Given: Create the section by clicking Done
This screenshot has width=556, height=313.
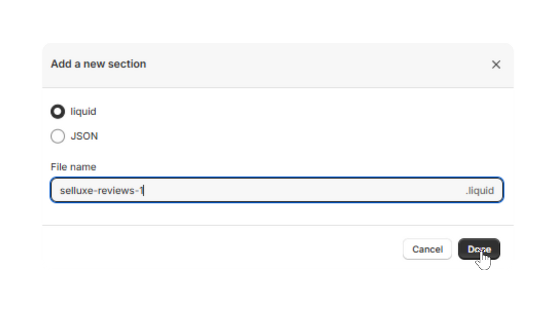Looking at the screenshot, I should [479, 249].
